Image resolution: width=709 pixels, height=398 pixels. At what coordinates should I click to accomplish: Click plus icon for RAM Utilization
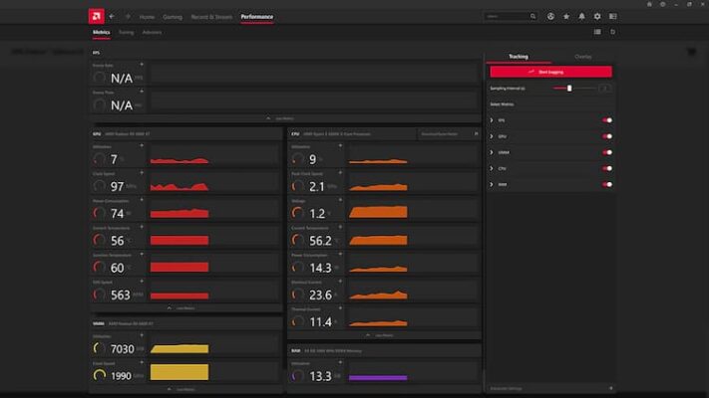point(340,362)
